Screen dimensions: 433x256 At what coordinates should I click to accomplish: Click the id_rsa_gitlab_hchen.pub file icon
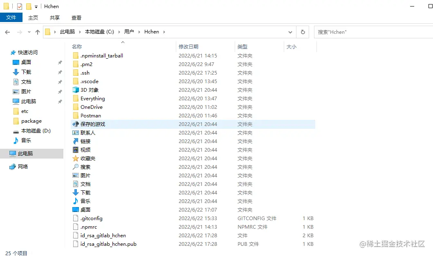[x=75, y=244]
